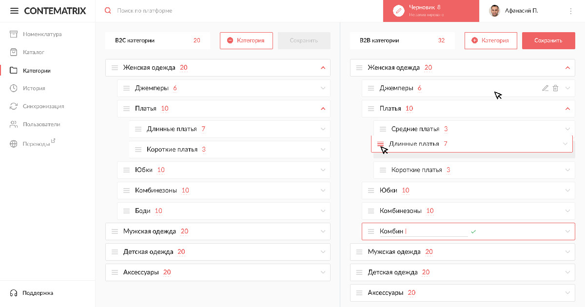This screenshot has height=307, width=585.
Task: Go to the История sidebar item
Action: point(34,88)
